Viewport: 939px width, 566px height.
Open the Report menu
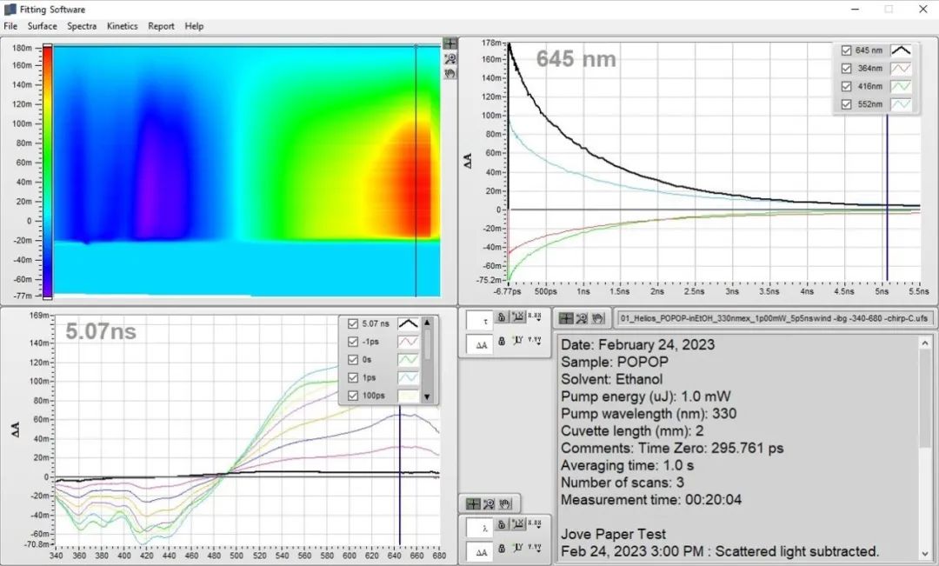(161, 26)
